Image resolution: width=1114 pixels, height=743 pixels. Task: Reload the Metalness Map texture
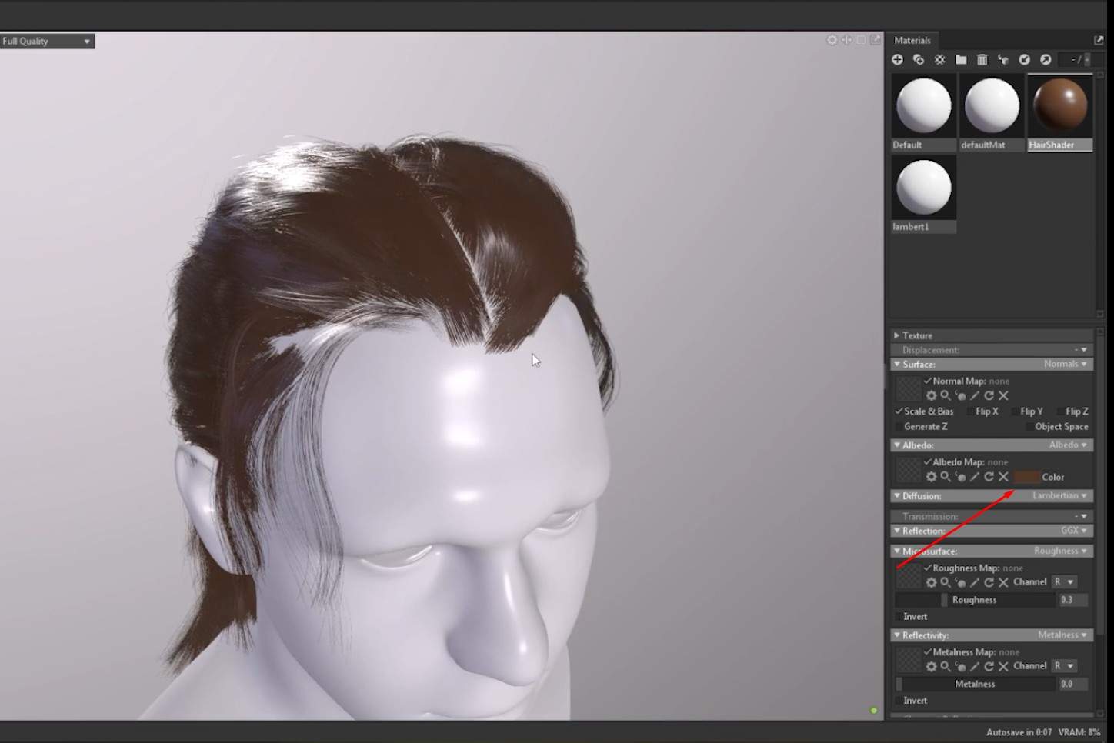pos(989,666)
